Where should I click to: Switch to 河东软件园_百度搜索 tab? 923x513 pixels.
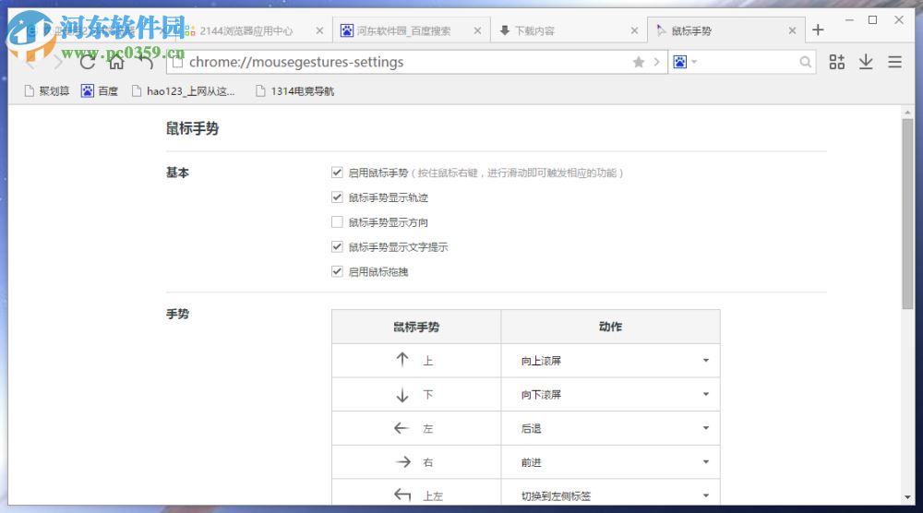pyautogui.click(x=404, y=30)
